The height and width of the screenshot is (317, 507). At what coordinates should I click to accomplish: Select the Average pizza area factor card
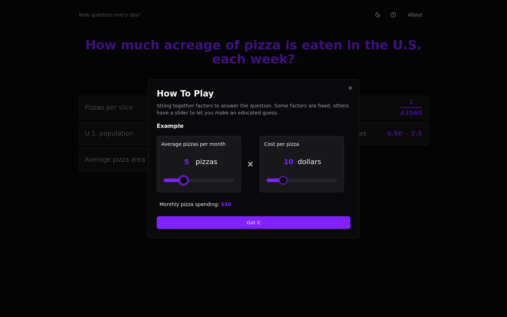coord(114,160)
